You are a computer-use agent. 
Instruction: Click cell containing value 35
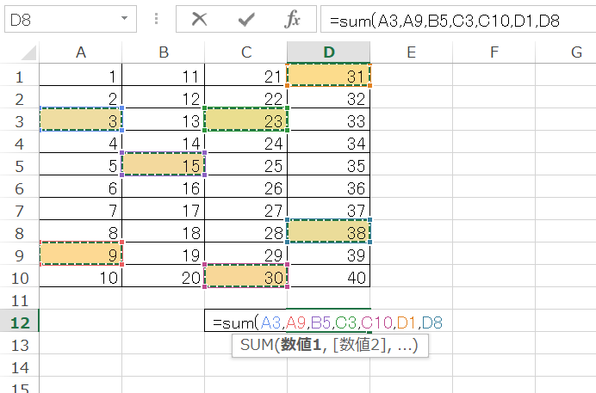329,164
